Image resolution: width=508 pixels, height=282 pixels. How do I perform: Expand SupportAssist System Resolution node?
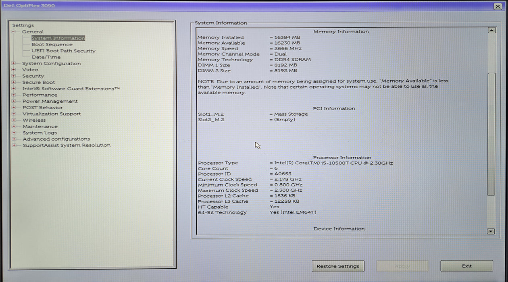click(x=14, y=145)
